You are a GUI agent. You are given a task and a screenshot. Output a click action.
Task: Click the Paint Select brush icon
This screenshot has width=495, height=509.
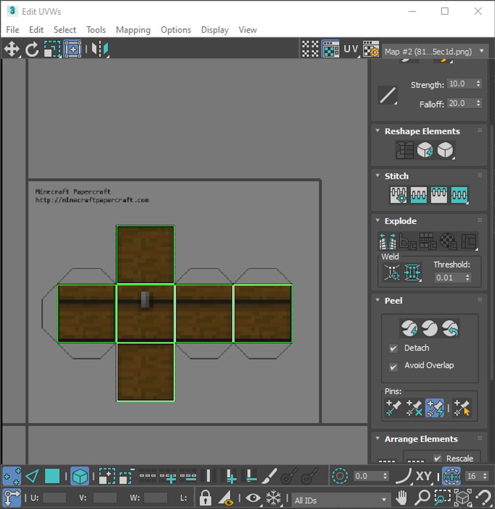point(269,476)
